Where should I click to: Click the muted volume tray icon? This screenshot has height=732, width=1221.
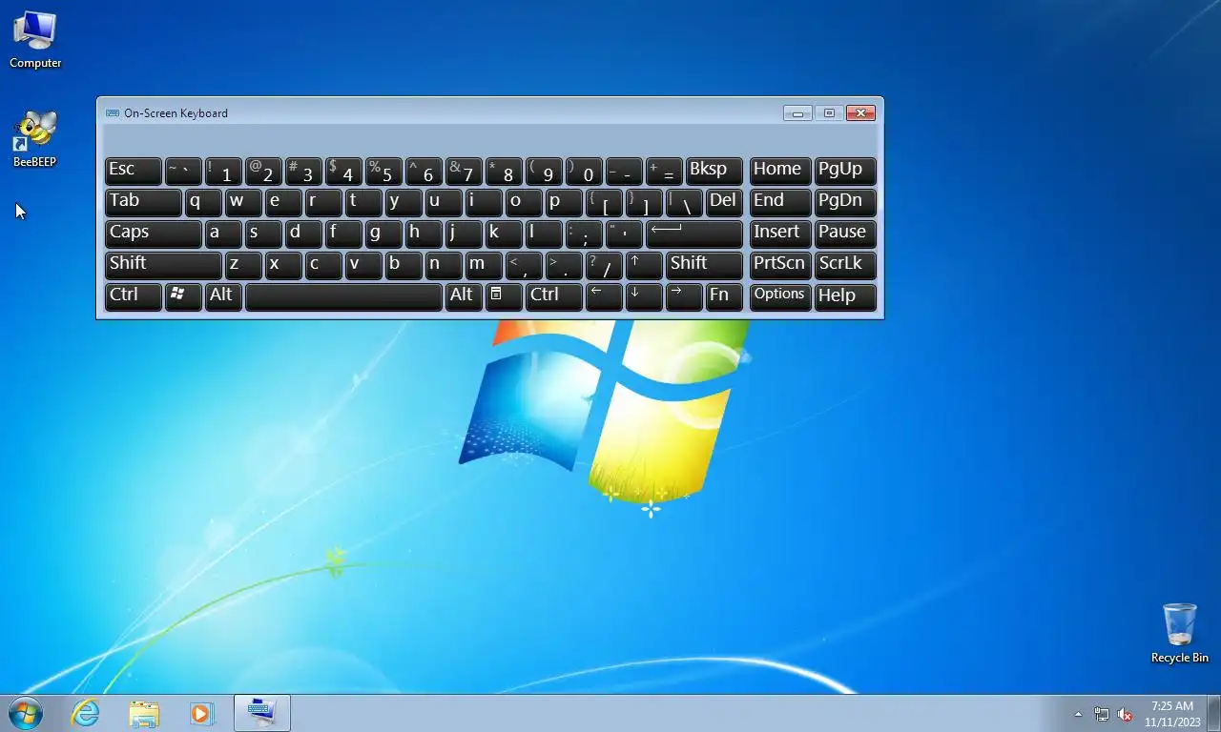tap(1125, 714)
